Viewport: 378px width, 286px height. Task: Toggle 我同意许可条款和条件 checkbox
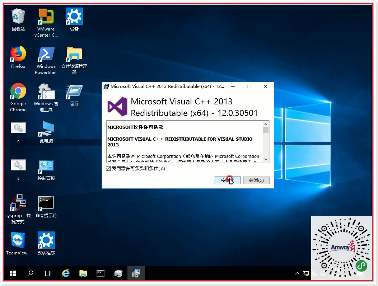[108, 168]
